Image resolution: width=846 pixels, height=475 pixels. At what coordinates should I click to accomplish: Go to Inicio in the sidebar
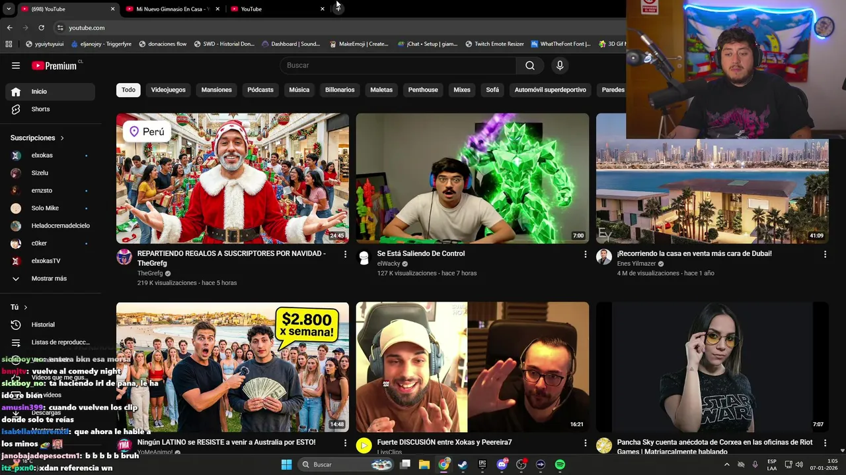coord(50,92)
